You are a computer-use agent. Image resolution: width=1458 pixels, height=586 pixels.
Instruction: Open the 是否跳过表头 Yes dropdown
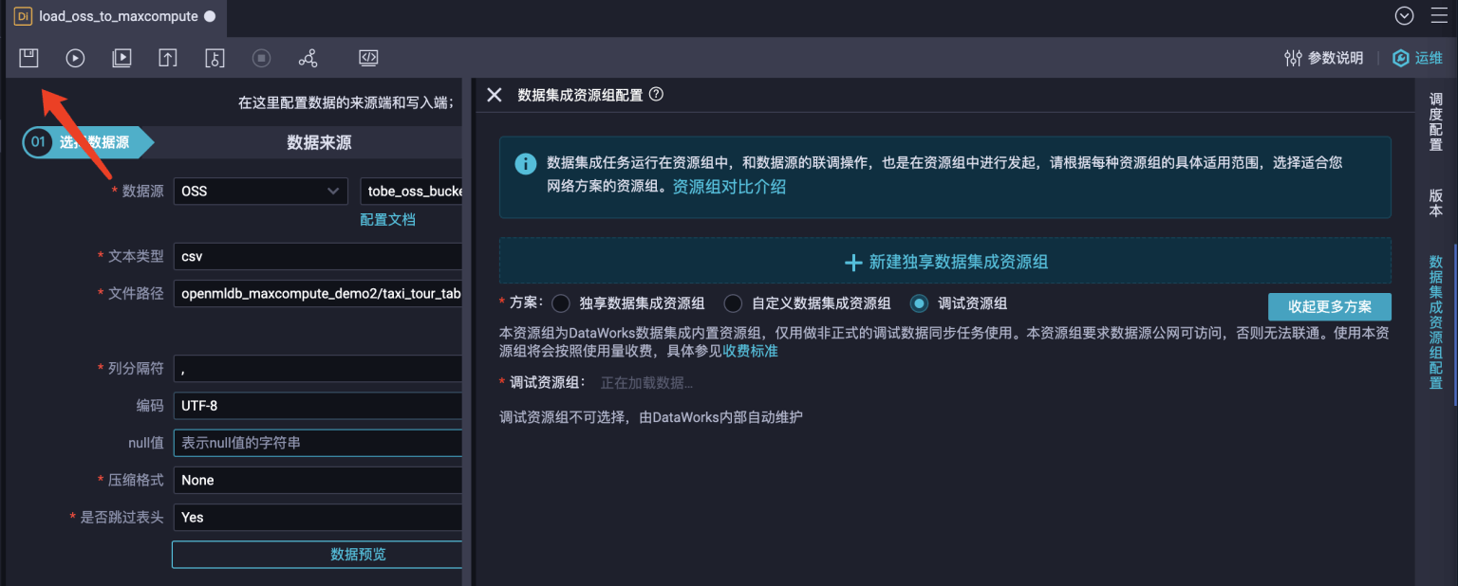pos(317,517)
